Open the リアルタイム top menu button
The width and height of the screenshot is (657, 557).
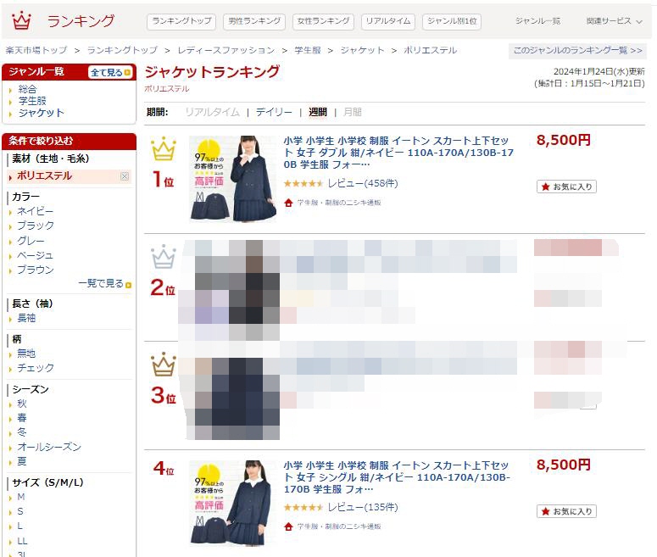[388, 21]
